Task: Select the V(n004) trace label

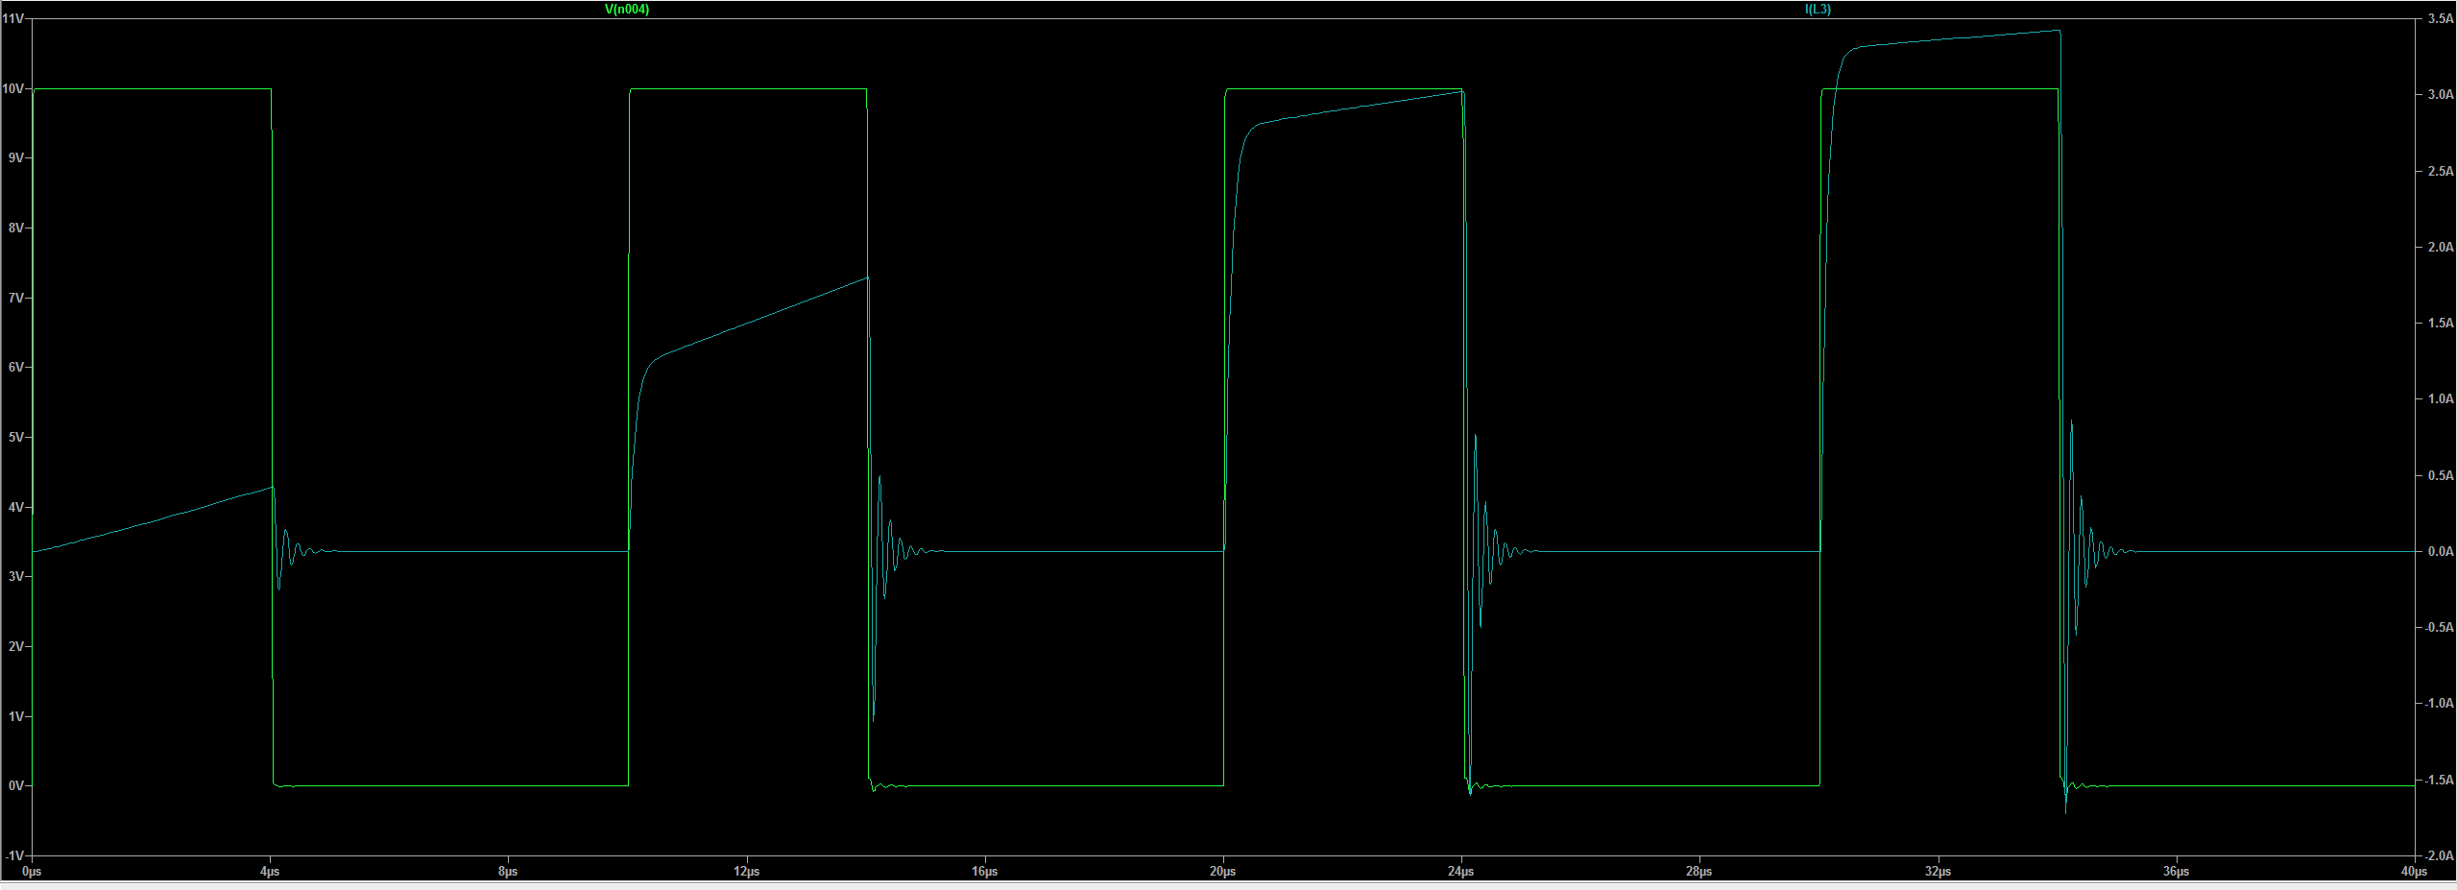Action: (626, 10)
